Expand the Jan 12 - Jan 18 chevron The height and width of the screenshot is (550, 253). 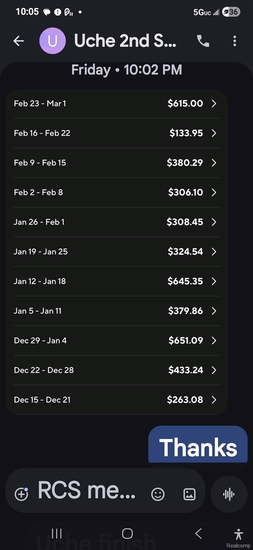214,281
